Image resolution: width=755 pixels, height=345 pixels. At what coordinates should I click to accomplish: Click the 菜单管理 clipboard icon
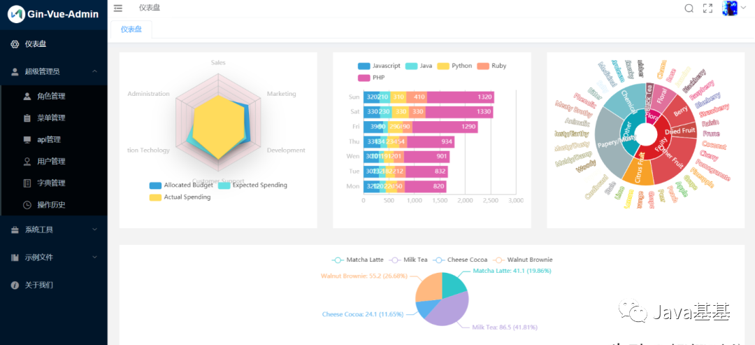click(27, 118)
